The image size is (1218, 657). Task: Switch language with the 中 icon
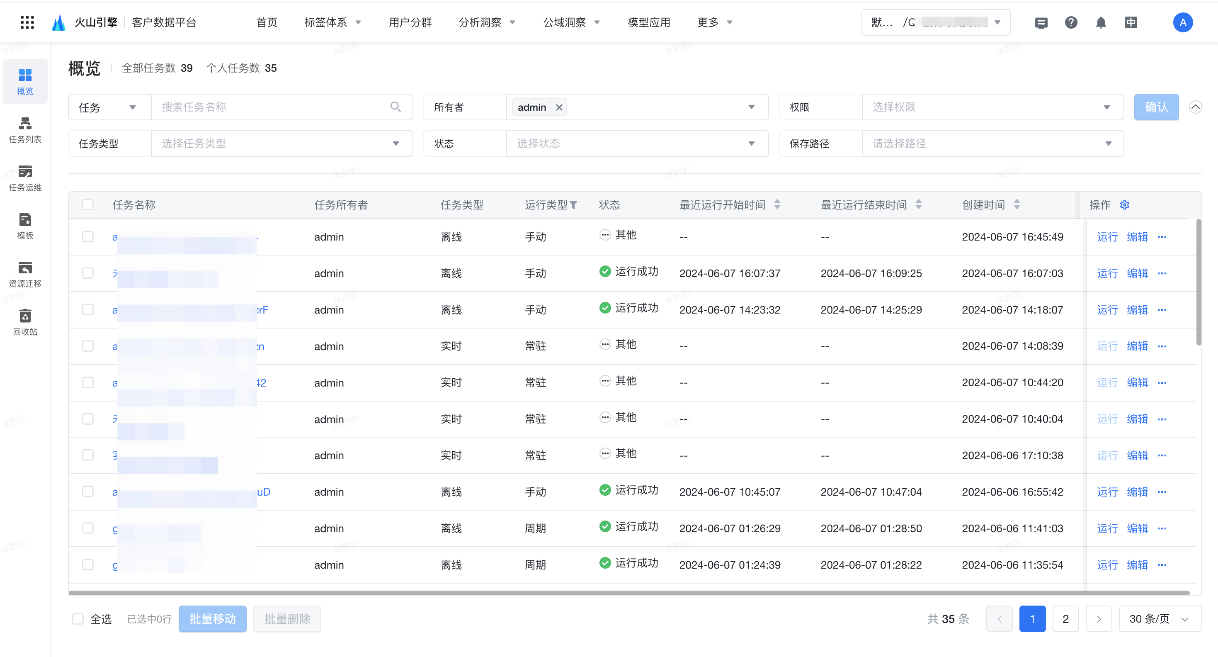click(x=1131, y=22)
